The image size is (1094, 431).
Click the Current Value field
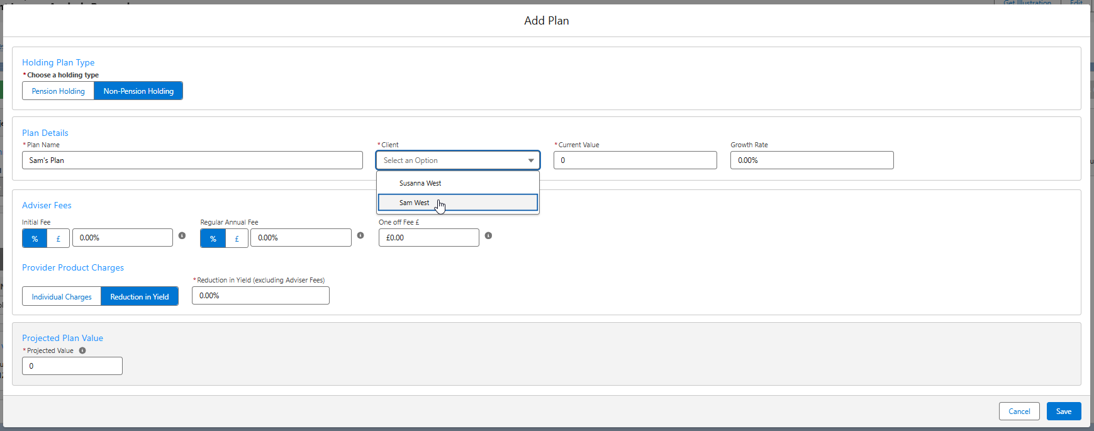[635, 160]
